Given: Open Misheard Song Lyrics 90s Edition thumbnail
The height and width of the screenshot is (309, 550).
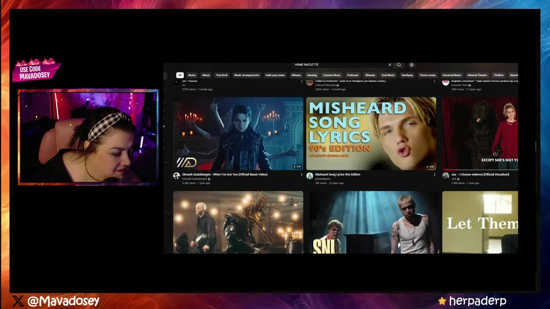Looking at the screenshot, I should pos(371,133).
